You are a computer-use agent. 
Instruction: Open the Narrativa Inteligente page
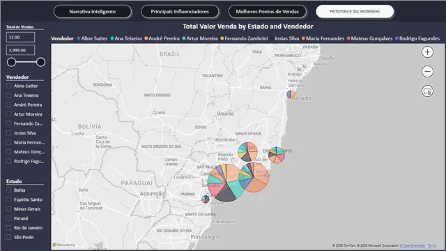tap(93, 12)
